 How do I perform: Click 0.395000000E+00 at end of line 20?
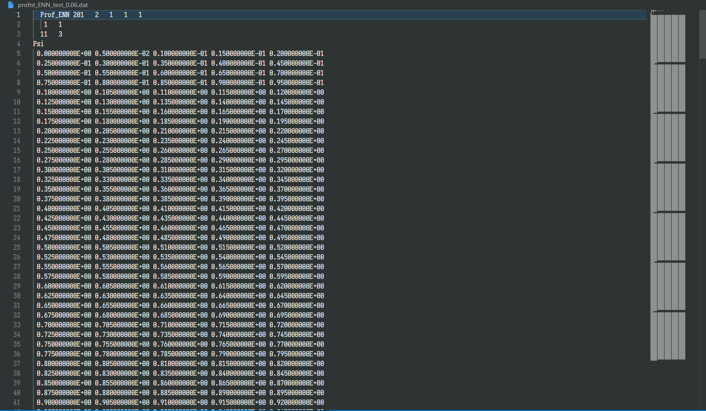[x=297, y=199]
